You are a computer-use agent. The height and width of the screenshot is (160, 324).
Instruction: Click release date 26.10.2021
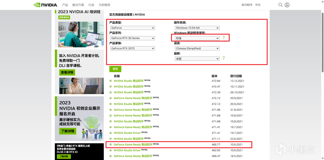(237, 93)
